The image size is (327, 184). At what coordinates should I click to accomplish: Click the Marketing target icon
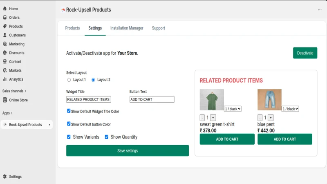(5, 44)
